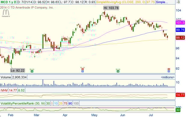This screenshot has width=188, height=117.
Task: Click the range value R: 0.93
Action: click(x=90, y=2)
